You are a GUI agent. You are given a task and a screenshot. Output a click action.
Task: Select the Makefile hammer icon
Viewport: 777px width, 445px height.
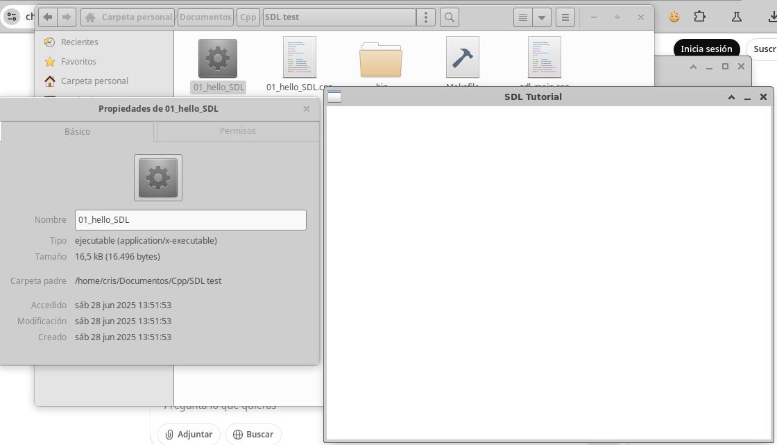pos(462,57)
